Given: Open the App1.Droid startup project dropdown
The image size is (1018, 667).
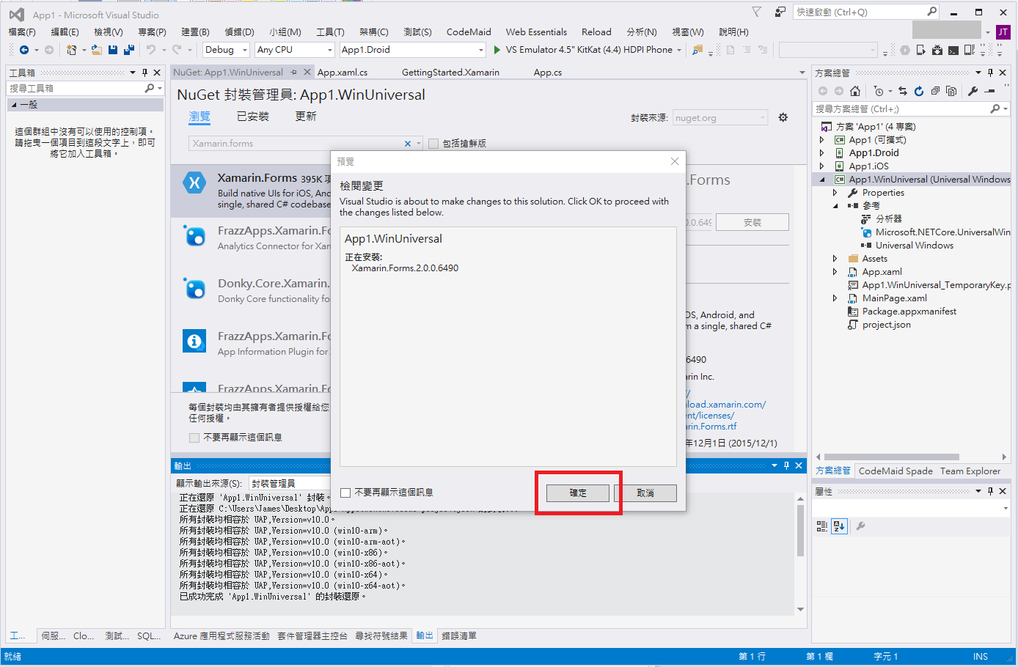Looking at the screenshot, I should click(x=413, y=50).
